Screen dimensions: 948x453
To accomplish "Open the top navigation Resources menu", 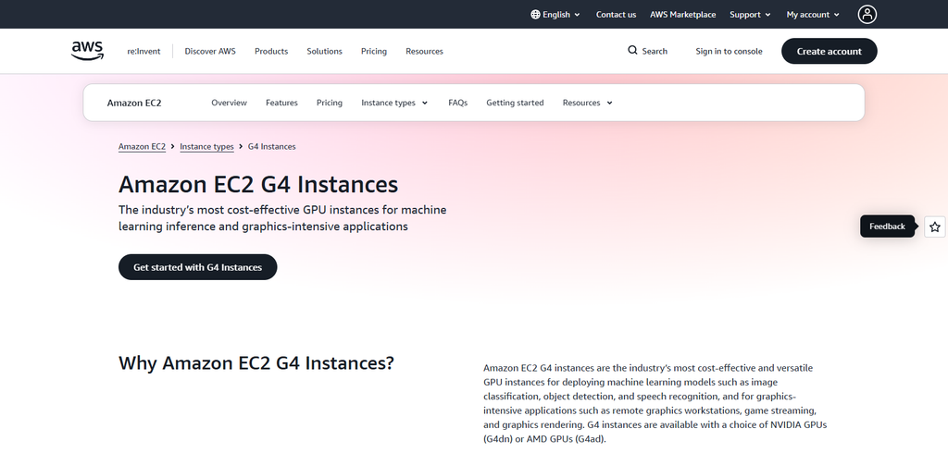I will [x=424, y=52].
